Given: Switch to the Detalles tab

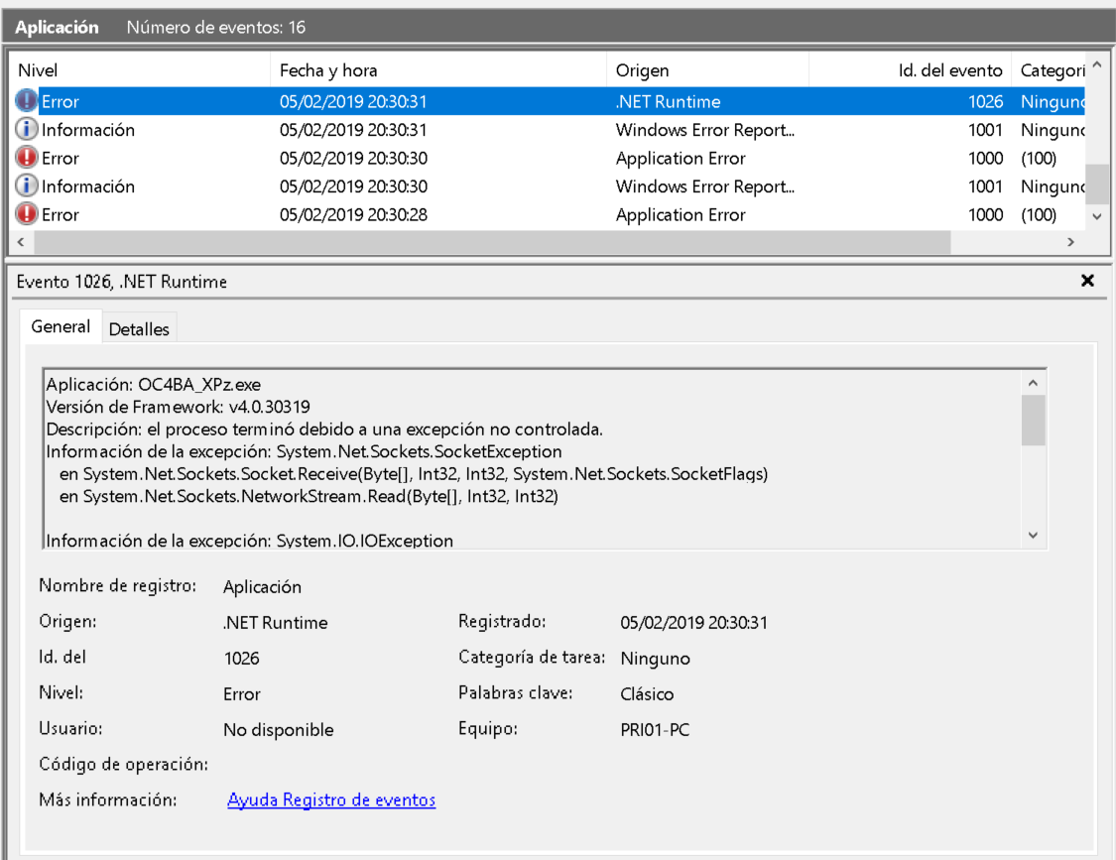Looking at the screenshot, I should (x=139, y=329).
